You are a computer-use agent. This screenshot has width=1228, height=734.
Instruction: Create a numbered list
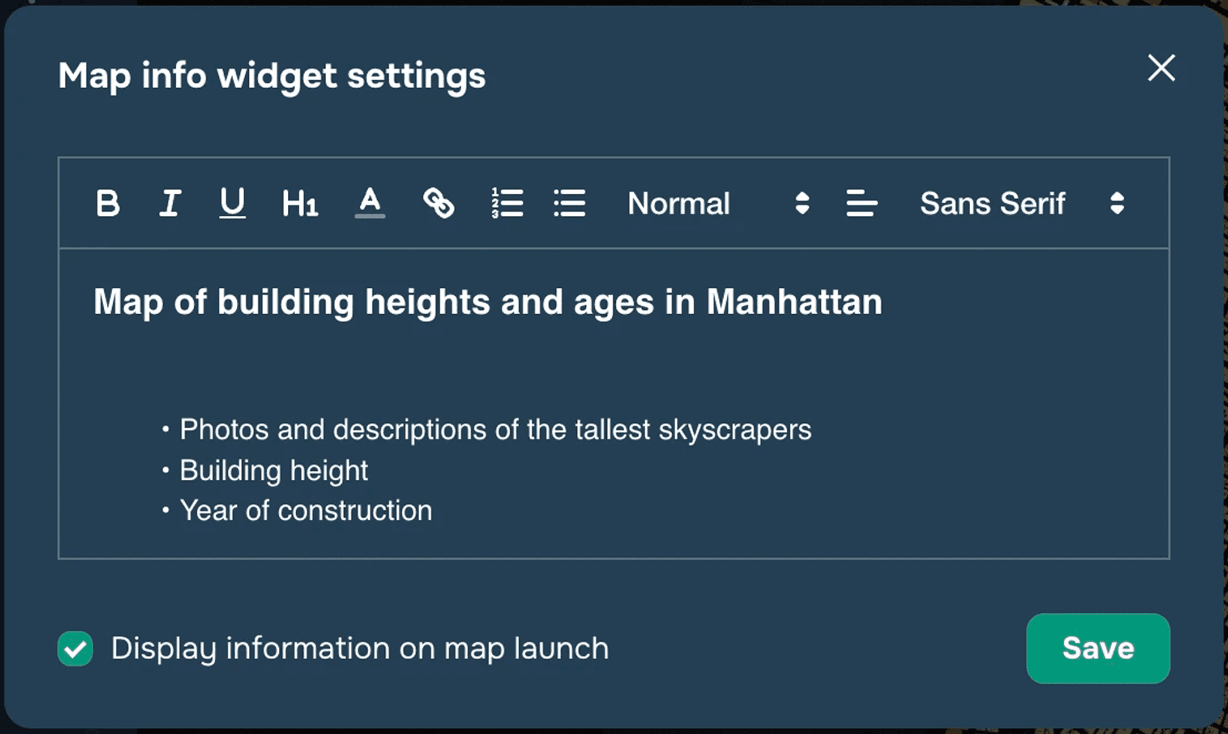(507, 203)
